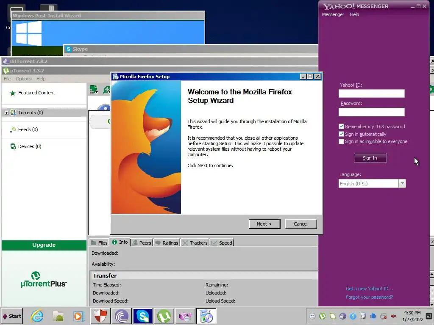Open Yahoo Messenger Help menu
The image size is (434, 325).
pos(354,14)
